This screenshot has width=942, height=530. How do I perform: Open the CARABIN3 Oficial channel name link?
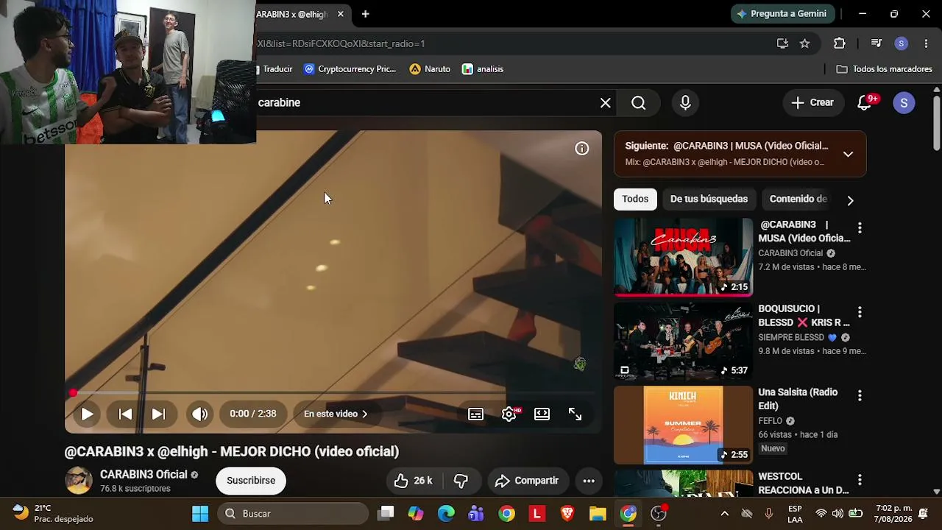pos(144,474)
